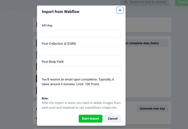Click Import complete data (beta) button
188x129 pixels.
coord(147,43)
